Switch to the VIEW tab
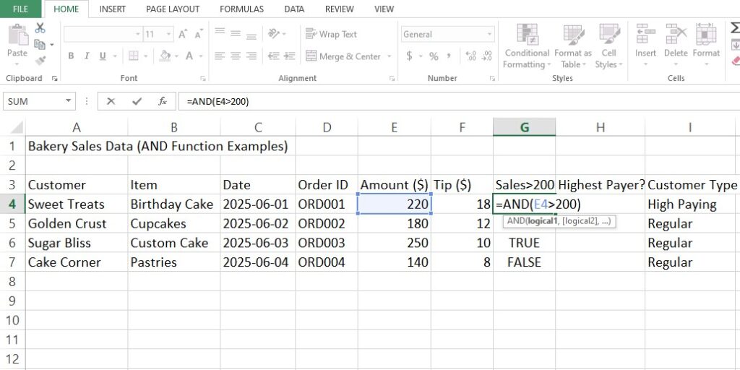Image resolution: width=740 pixels, height=370 pixels. pos(384,9)
